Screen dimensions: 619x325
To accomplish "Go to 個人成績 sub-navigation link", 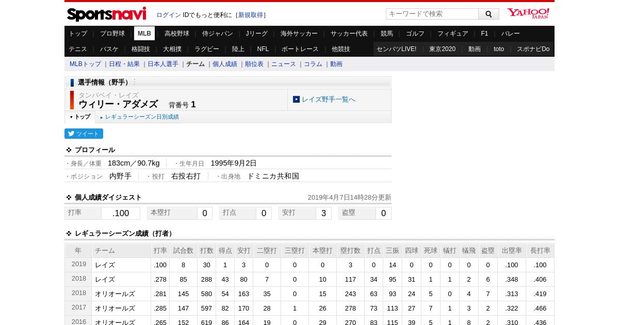I will point(225,64).
